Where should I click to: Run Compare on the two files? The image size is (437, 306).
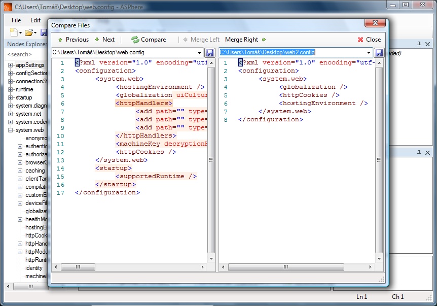click(149, 40)
